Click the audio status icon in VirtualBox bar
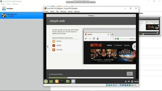This screenshot has height=91, width=162. 111,85
